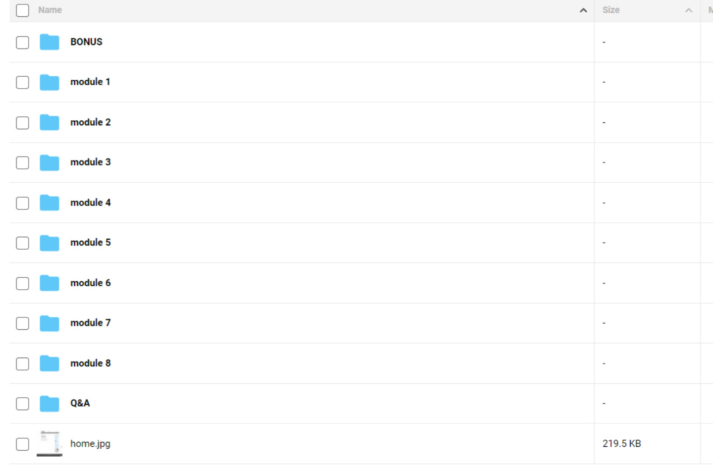Click the Q&A folder icon
The image size is (713, 471).
pos(50,403)
